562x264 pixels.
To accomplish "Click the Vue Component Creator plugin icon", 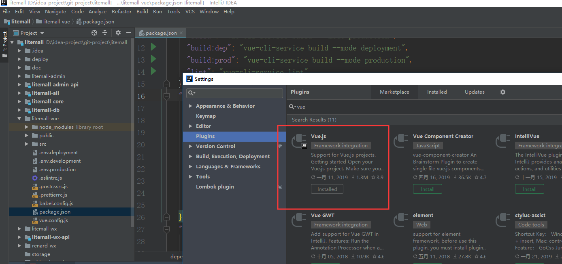I will (401, 141).
